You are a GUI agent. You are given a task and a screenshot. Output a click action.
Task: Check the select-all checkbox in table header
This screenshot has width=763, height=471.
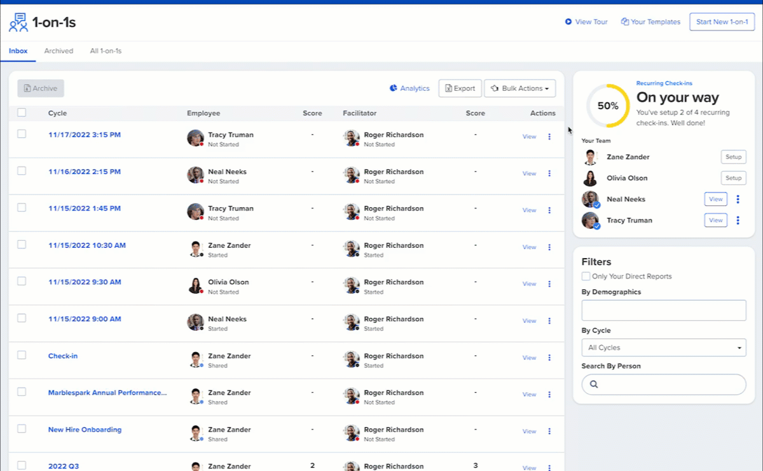pos(22,113)
